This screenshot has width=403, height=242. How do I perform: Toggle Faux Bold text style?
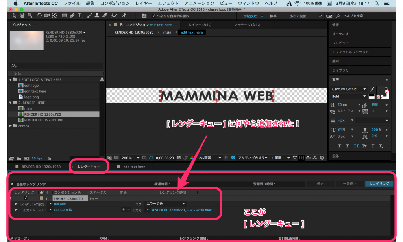click(340, 146)
